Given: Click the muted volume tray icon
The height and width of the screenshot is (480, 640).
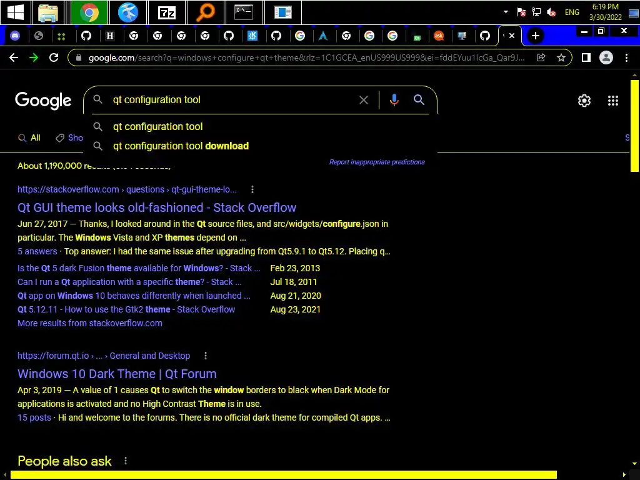Looking at the screenshot, I should coord(551,12).
